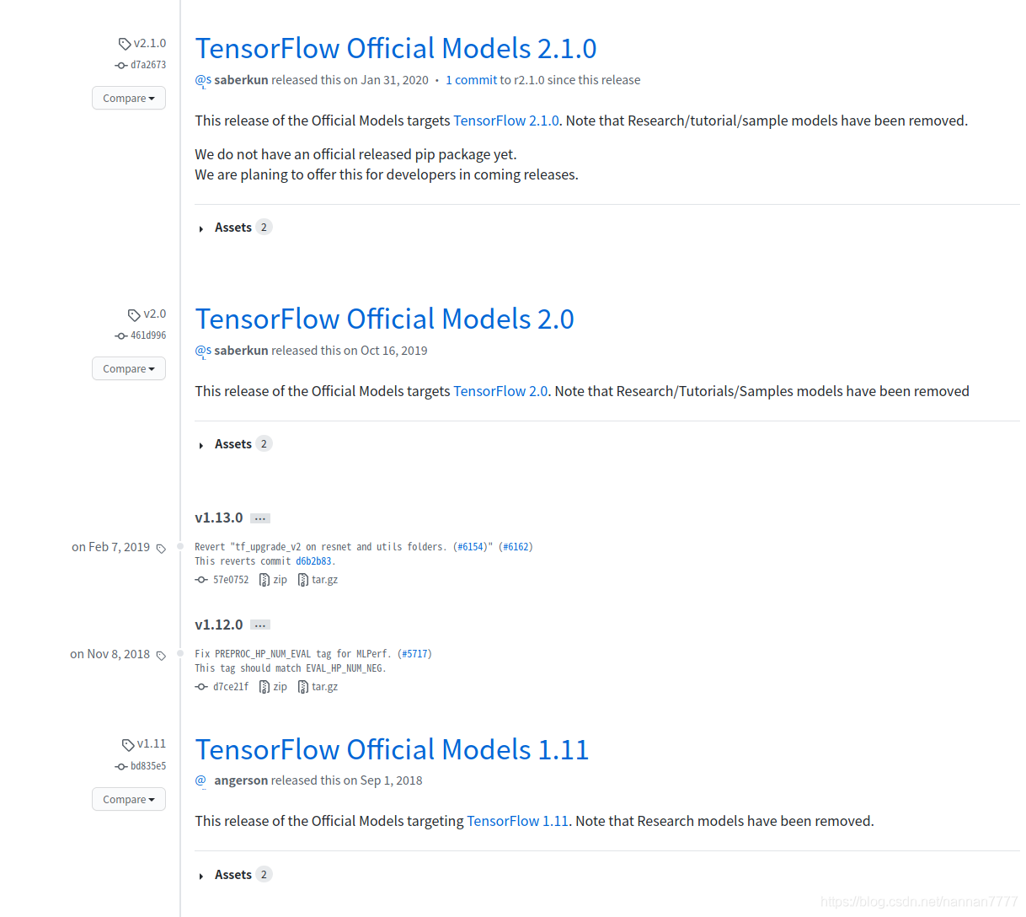
Task: Open the 1 commit link
Action: 471,80
